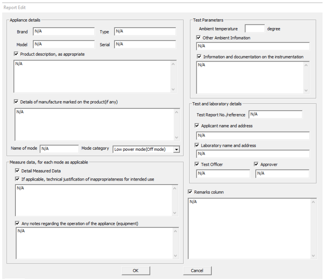Toggle Applicant name and address checkbox
This screenshot has width=324, height=280.
tap(197, 126)
